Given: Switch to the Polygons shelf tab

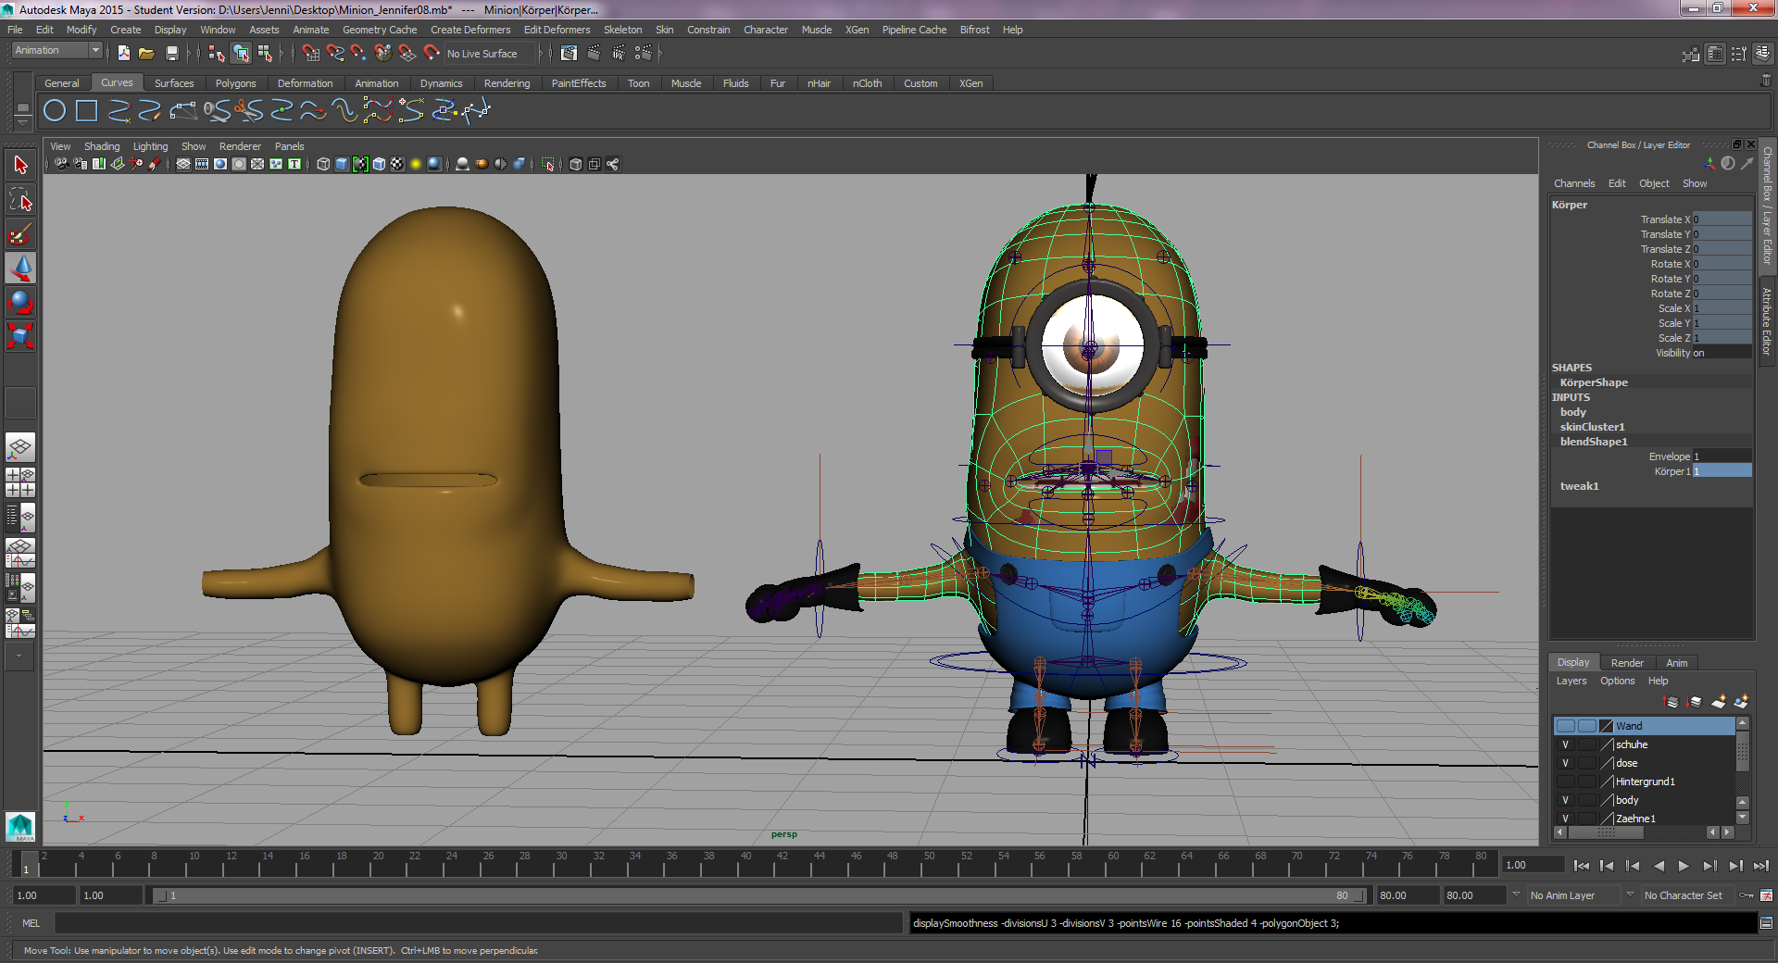Looking at the screenshot, I should tap(235, 83).
